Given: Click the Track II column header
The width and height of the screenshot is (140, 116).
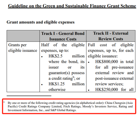Looking at the screenshot, I should pos(111,36).
